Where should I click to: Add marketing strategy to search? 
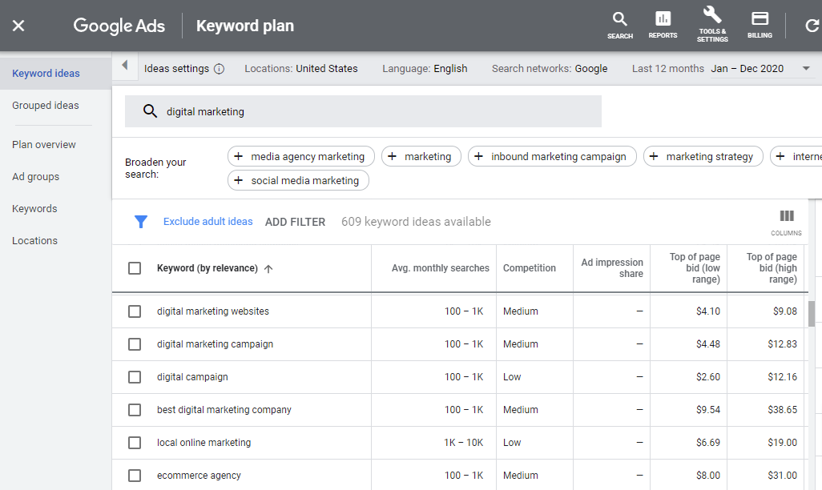703,156
